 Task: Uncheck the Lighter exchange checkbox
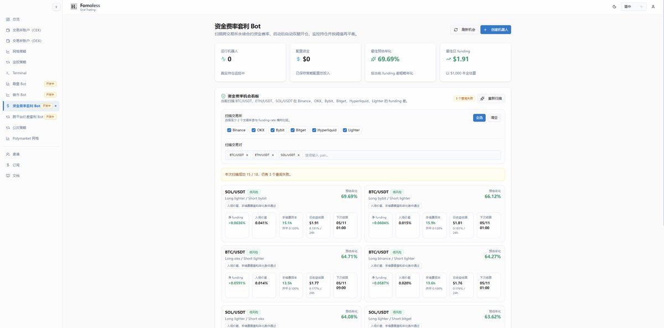345,130
